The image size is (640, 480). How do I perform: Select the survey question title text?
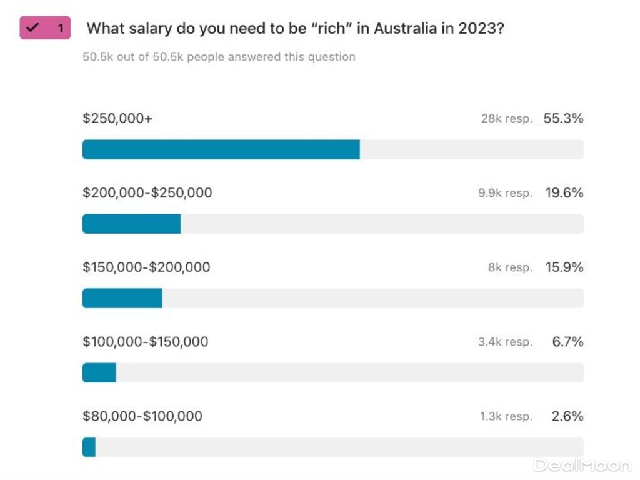(294, 29)
